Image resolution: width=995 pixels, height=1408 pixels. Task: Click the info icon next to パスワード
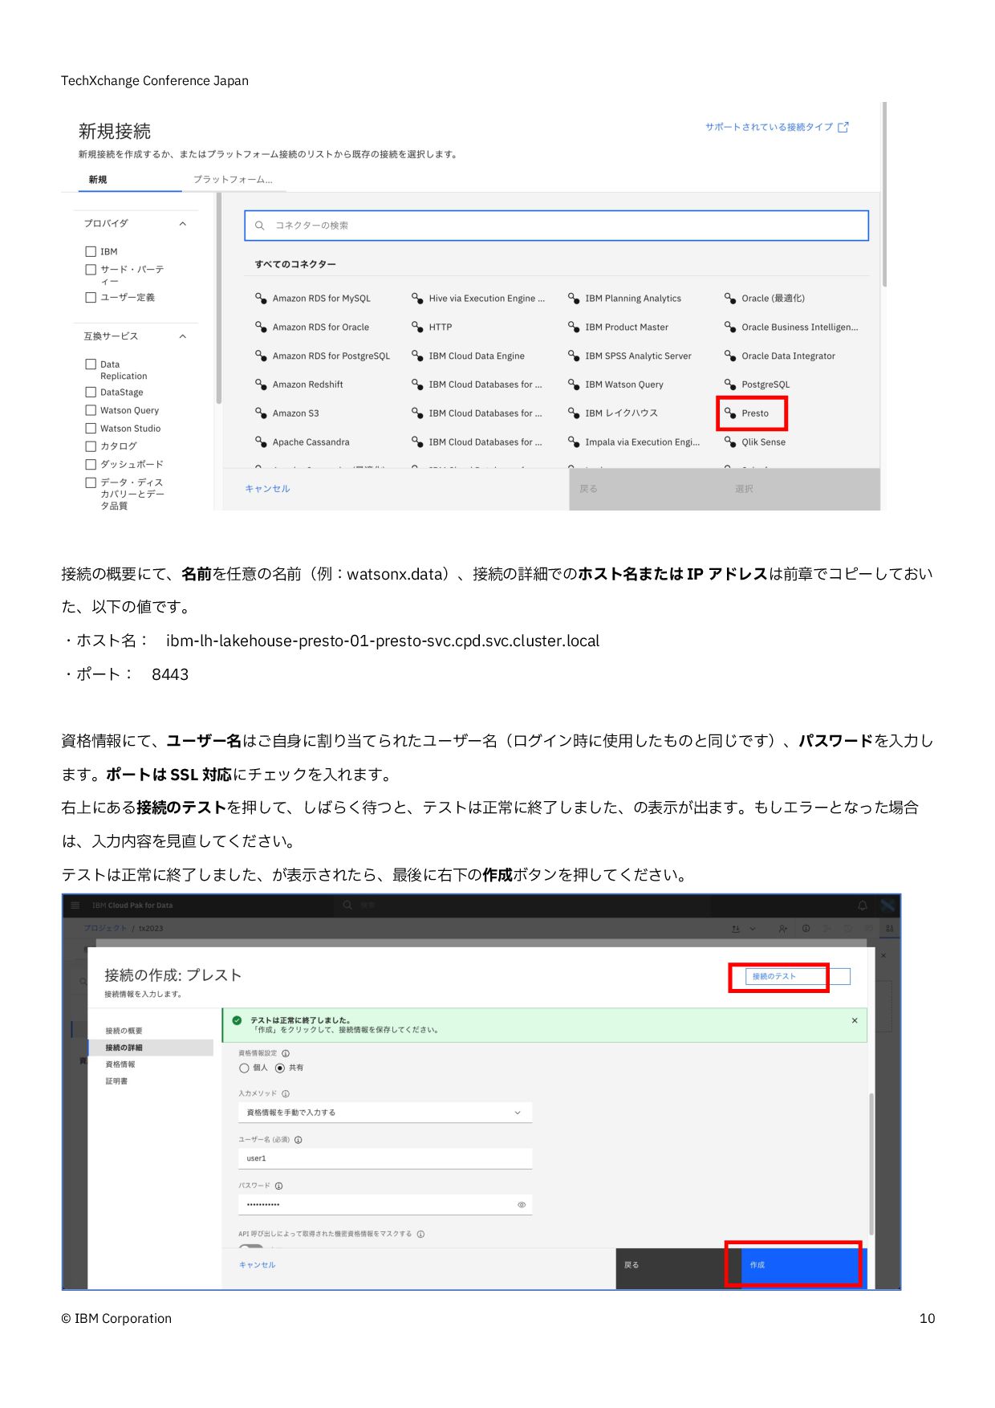(x=279, y=1186)
